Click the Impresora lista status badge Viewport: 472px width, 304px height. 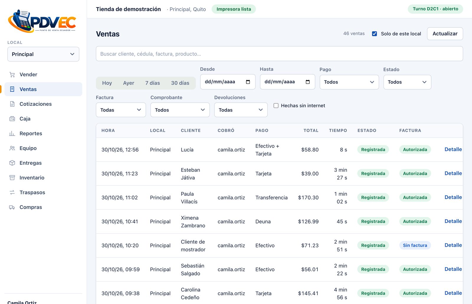(x=234, y=9)
